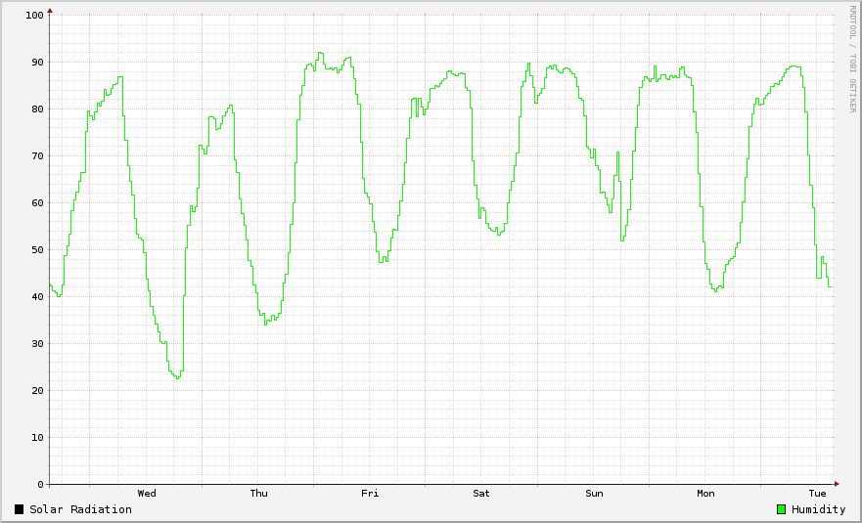Click the Sat x-axis label
Viewport: 862px width, 523px height.
point(481,494)
